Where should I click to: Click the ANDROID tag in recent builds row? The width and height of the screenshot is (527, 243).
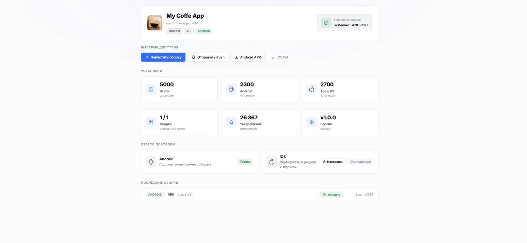(155, 195)
